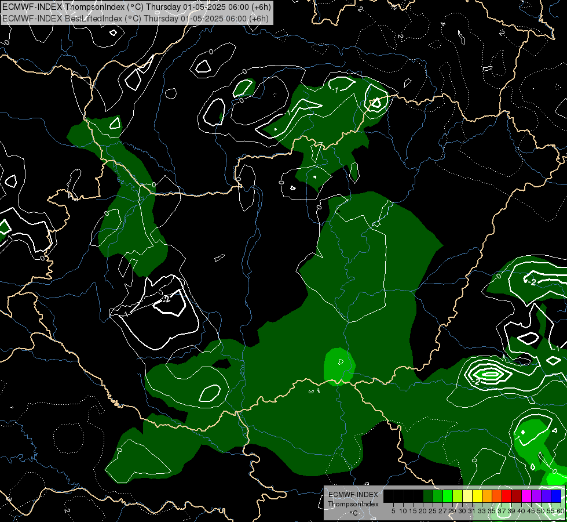The image size is (567, 522).
Task: Click the ECMWF-INDEX label in the legend
Action: pos(353,495)
